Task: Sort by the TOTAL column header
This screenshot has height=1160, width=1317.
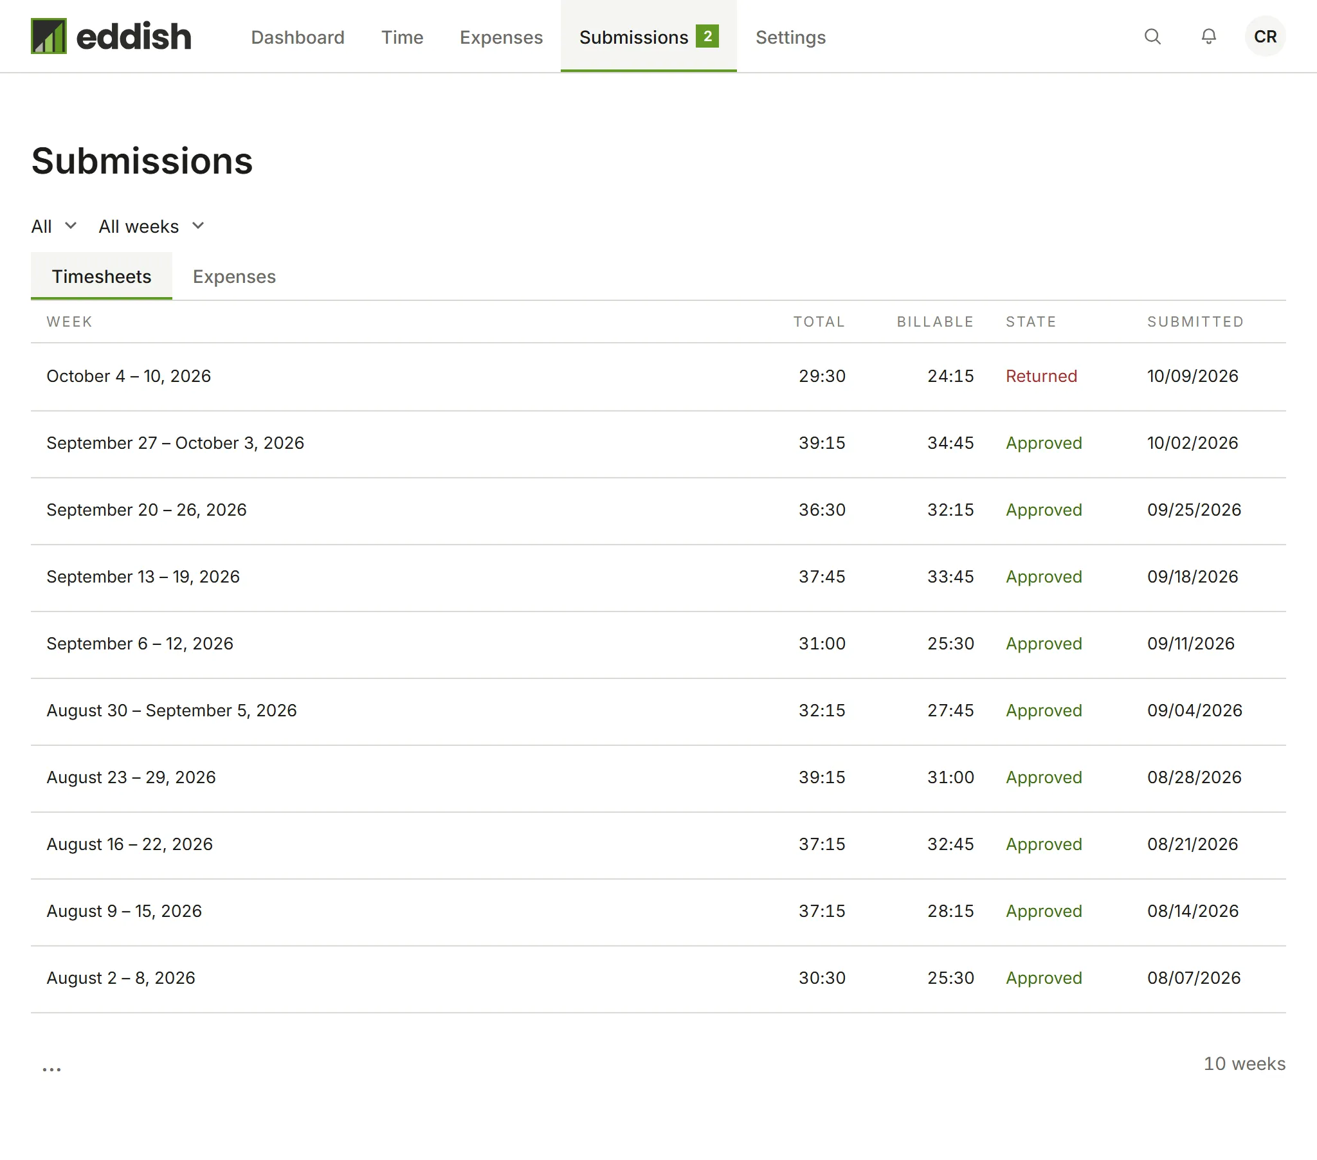Action: [x=819, y=322]
